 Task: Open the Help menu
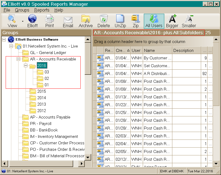coord(59,10)
